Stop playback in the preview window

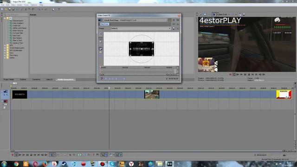249,75
